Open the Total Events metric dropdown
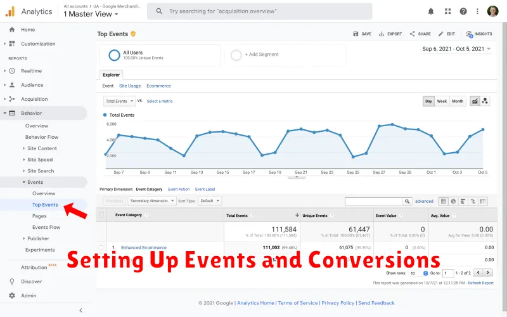 pos(120,101)
